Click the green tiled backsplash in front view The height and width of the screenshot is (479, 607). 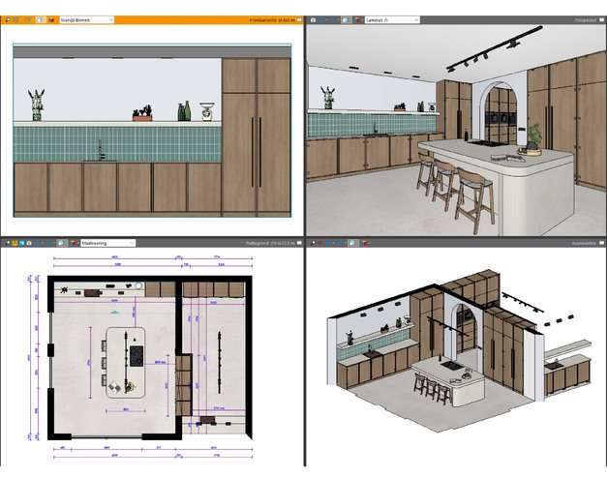pyautogui.click(x=116, y=142)
